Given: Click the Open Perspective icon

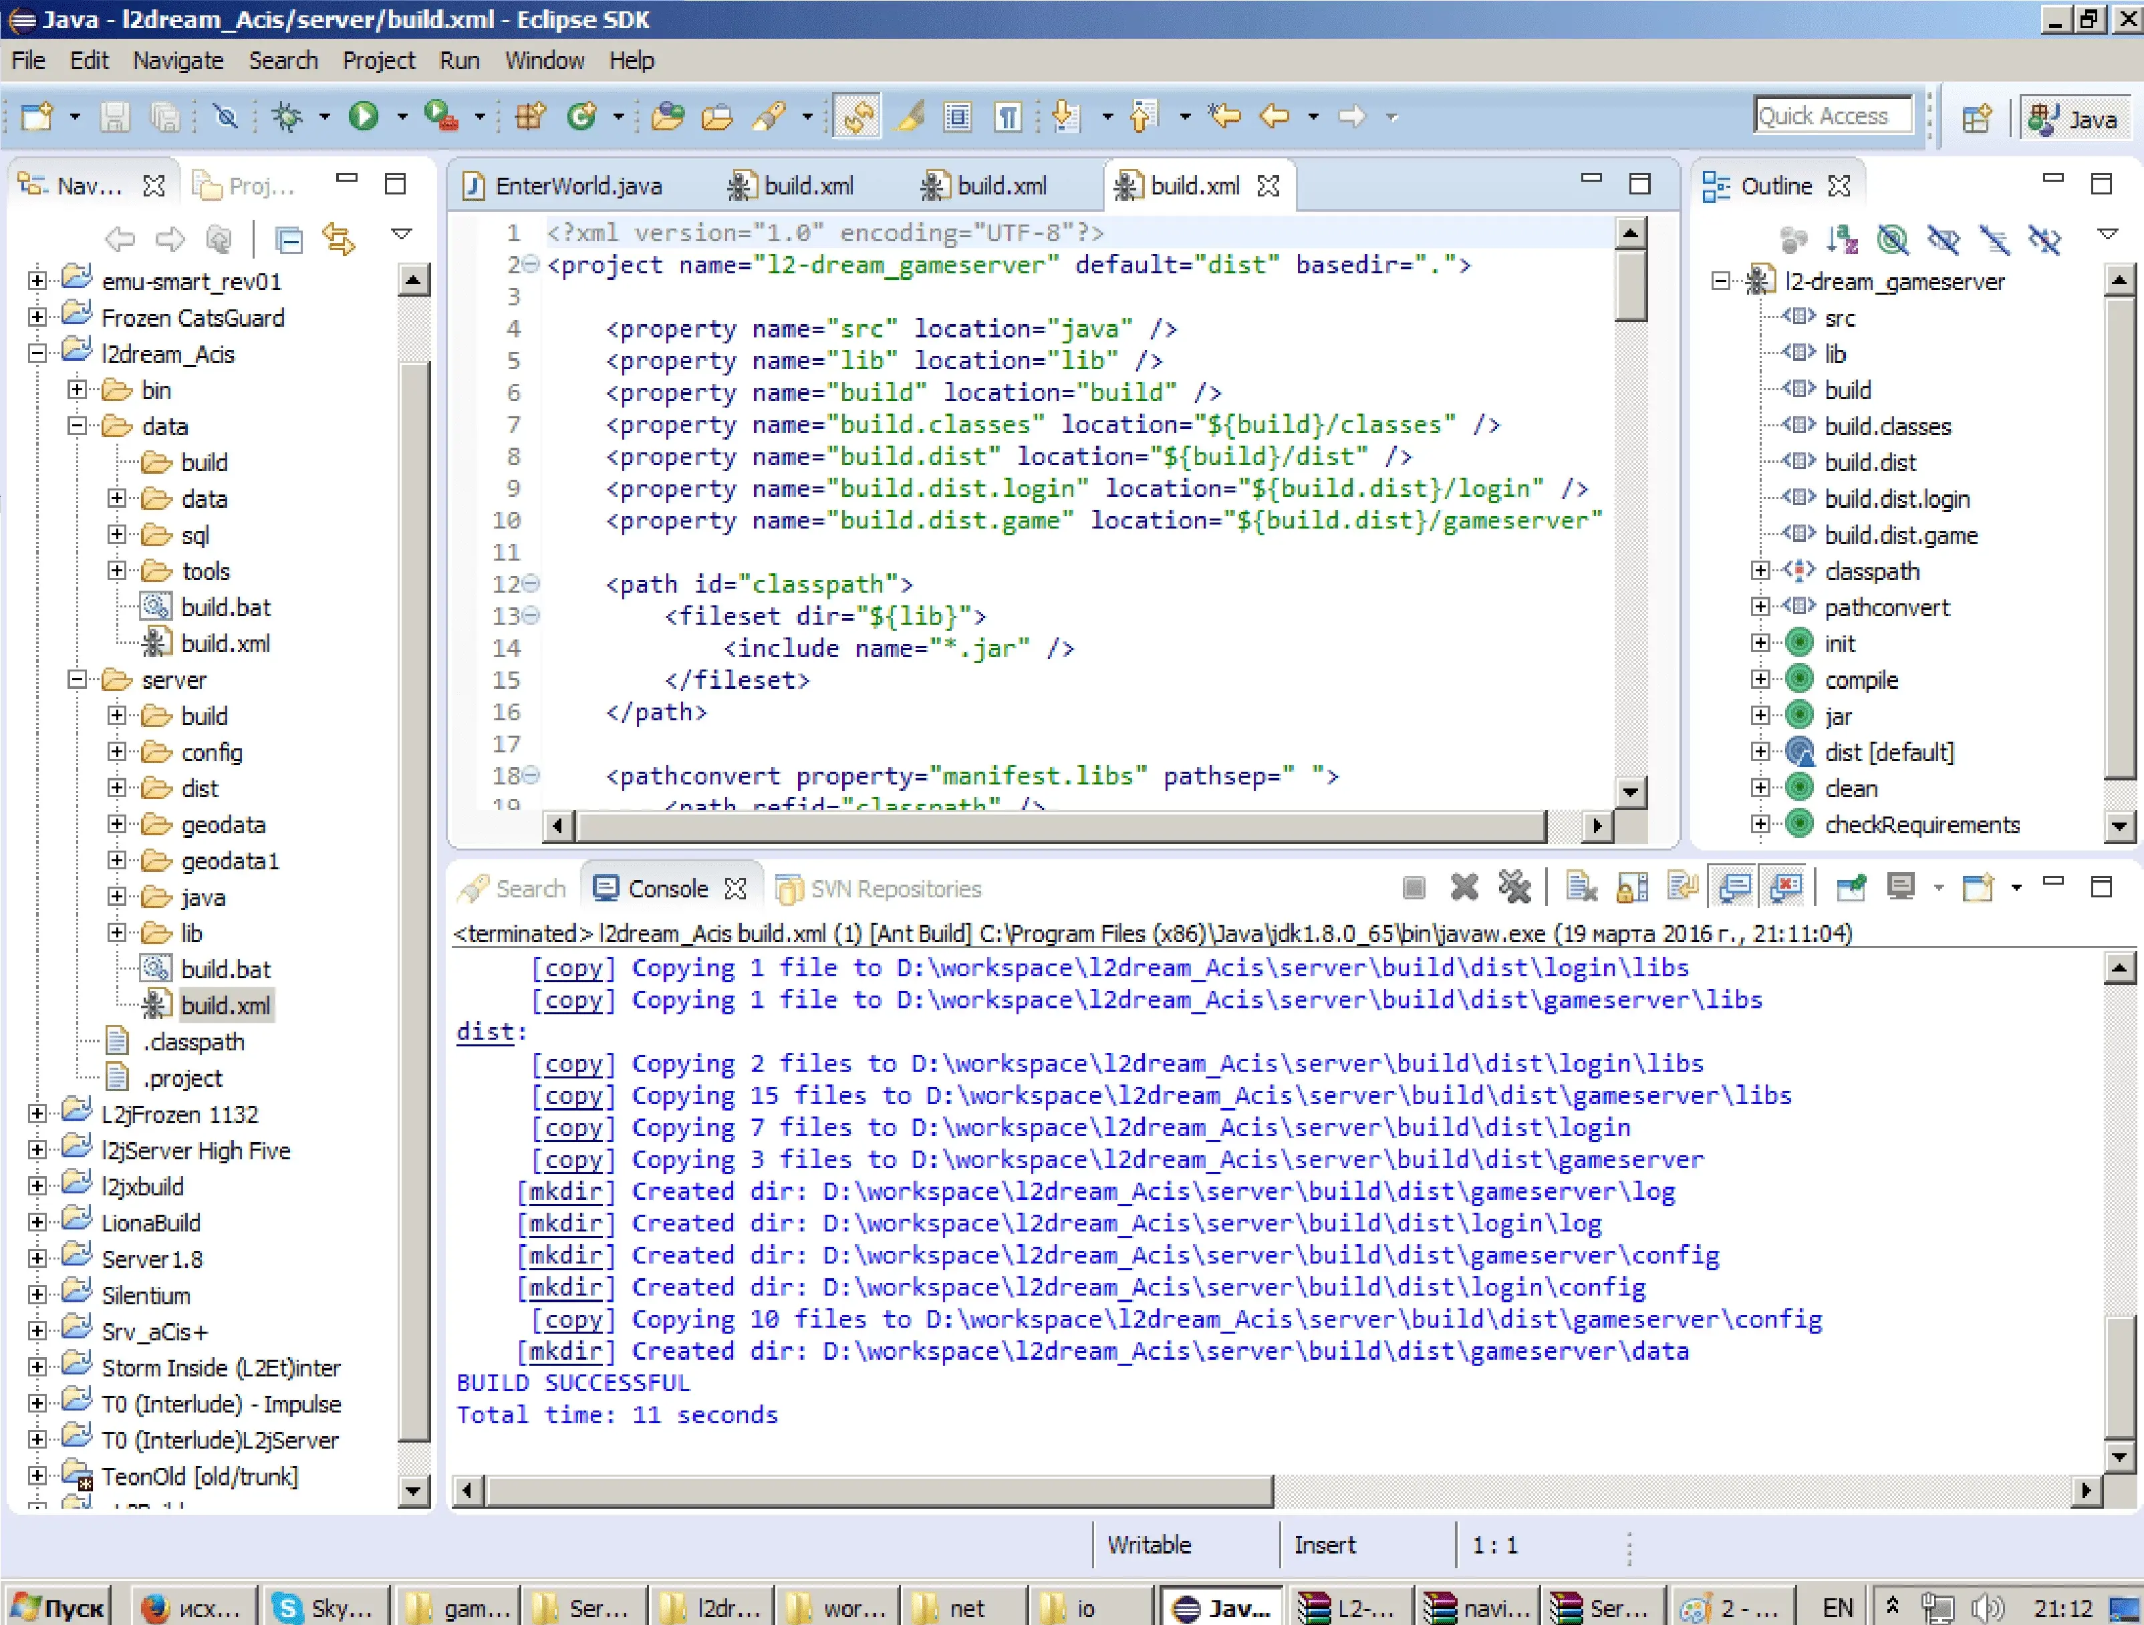Looking at the screenshot, I should click(1976, 118).
